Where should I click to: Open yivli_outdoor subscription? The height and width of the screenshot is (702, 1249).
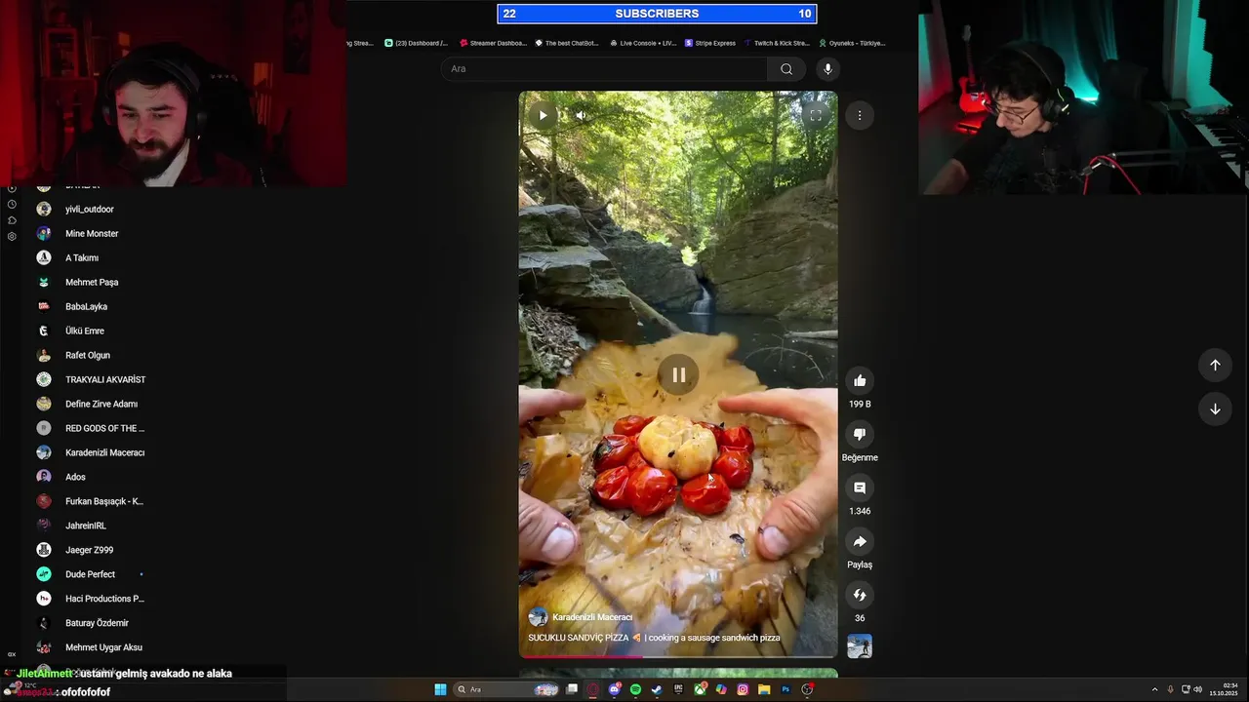90,210
